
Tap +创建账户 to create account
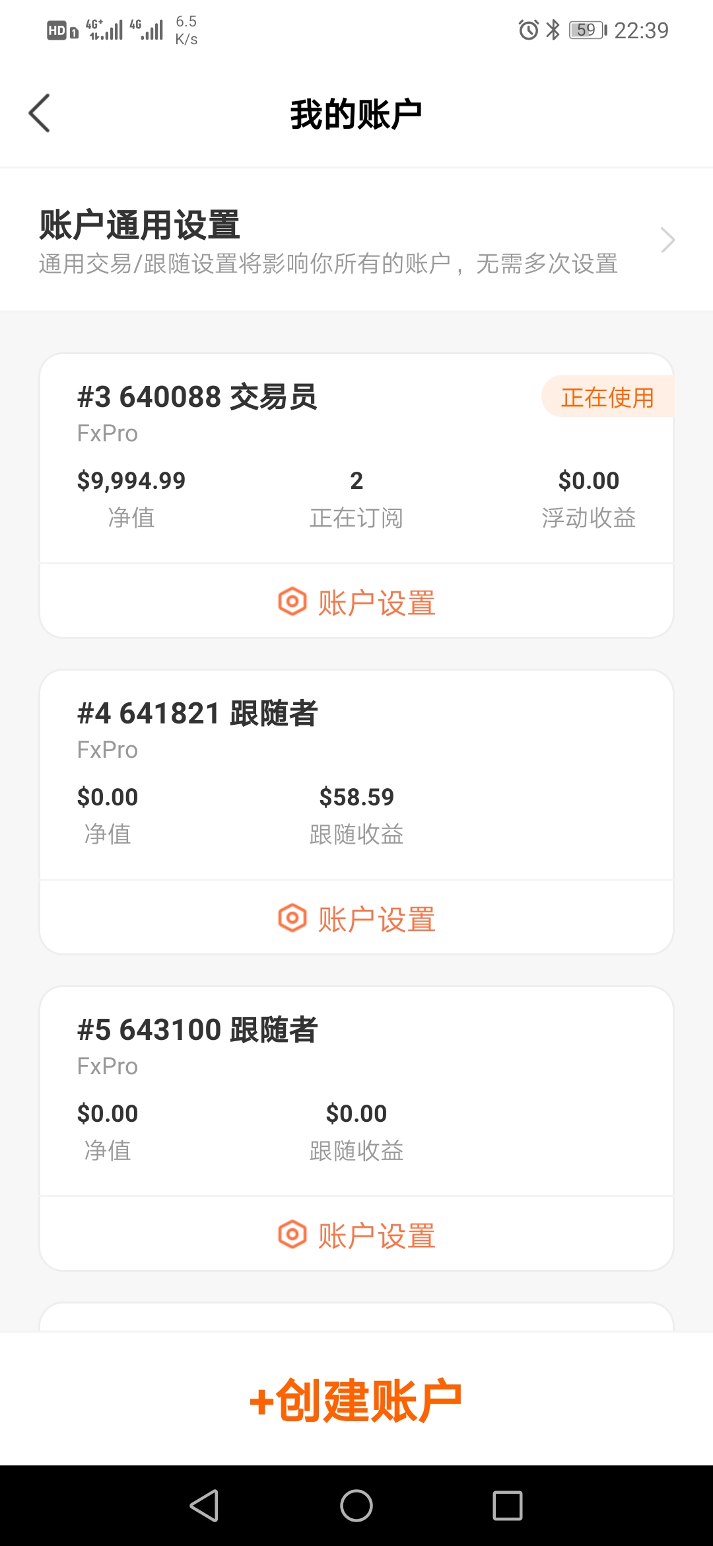click(356, 1400)
